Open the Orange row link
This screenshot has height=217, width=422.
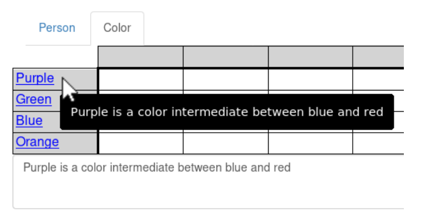pos(37,142)
